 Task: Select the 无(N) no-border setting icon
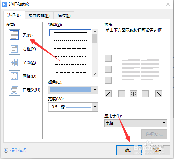click(x=14, y=35)
